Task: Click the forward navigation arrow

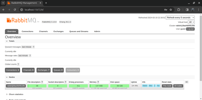Action: (x=9, y=10)
